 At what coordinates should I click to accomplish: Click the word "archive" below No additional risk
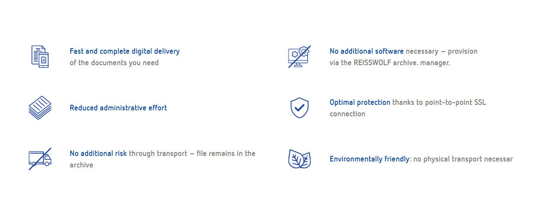[81, 165]
